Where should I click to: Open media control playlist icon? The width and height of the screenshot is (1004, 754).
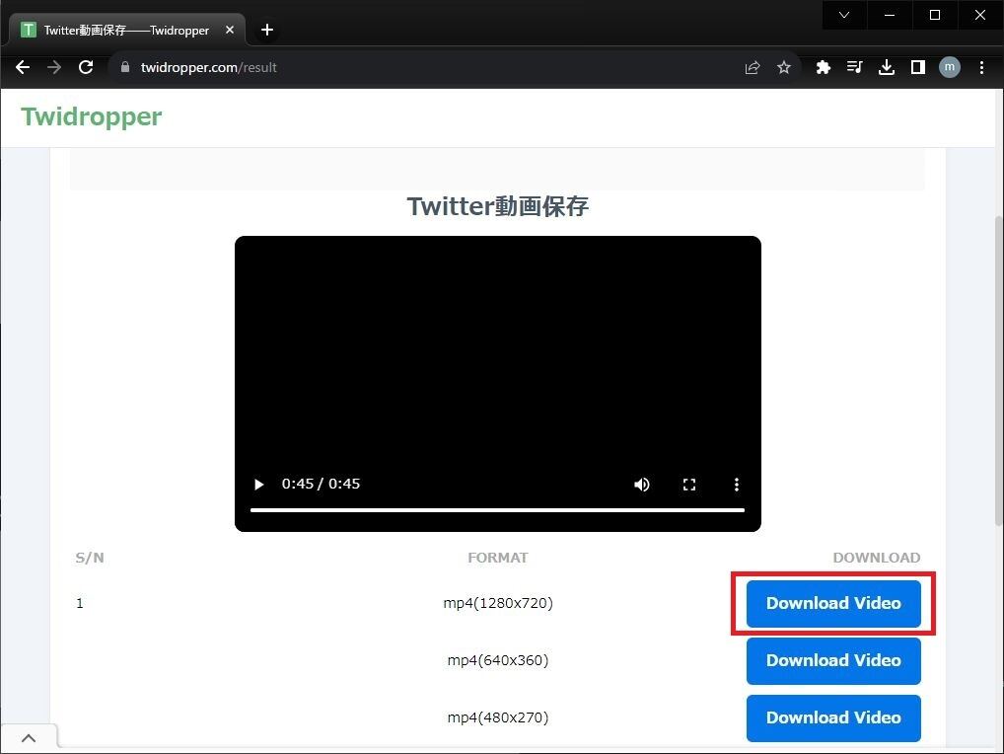[854, 67]
